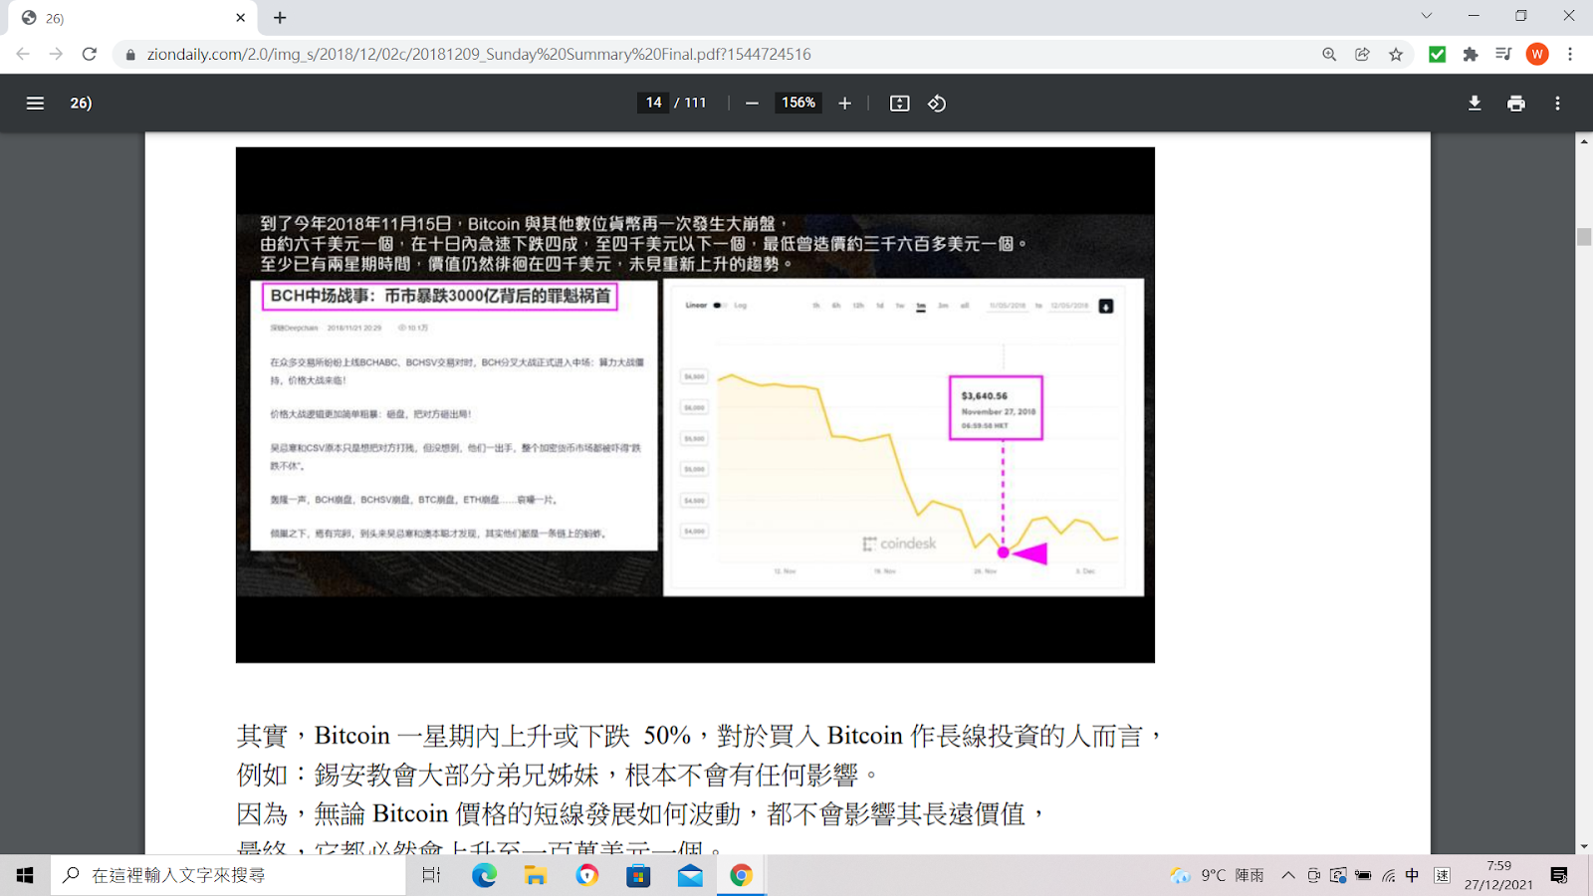Toggle the 中 IME language indicator
Image resolution: width=1593 pixels, height=896 pixels.
[1412, 875]
